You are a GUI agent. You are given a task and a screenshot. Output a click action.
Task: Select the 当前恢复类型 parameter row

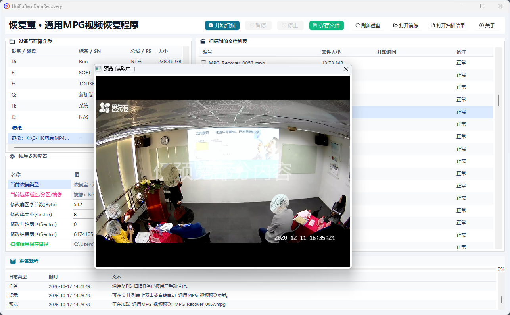coord(51,185)
